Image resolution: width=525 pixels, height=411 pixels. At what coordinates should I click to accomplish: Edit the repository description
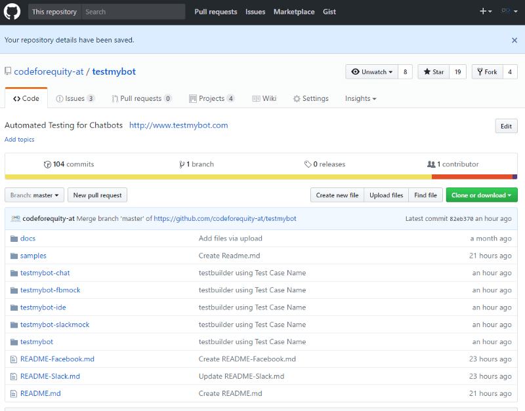(506, 126)
